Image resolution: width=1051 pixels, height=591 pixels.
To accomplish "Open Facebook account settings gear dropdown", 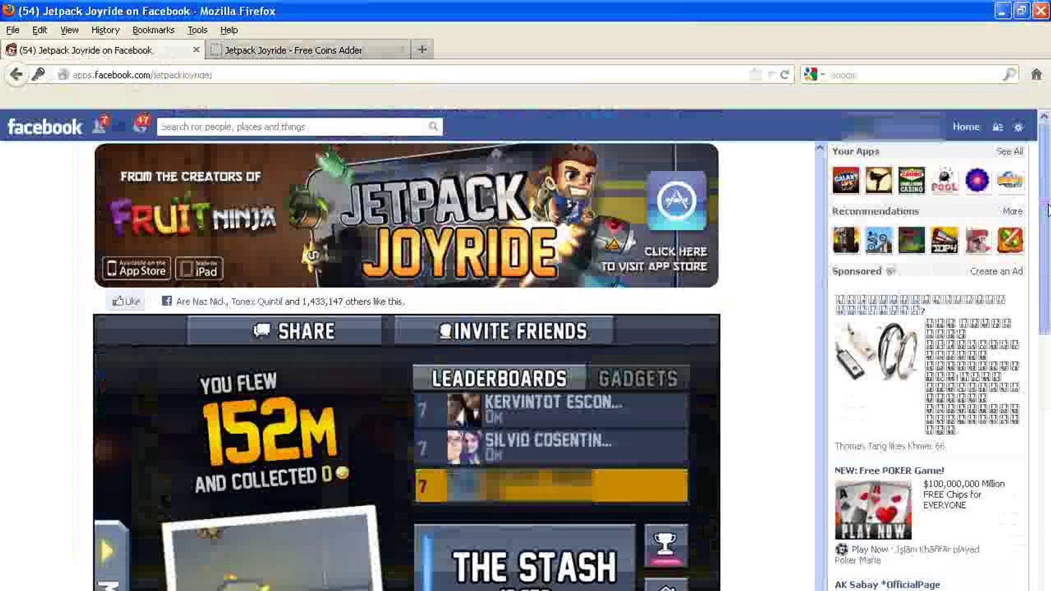I will click(x=1018, y=127).
